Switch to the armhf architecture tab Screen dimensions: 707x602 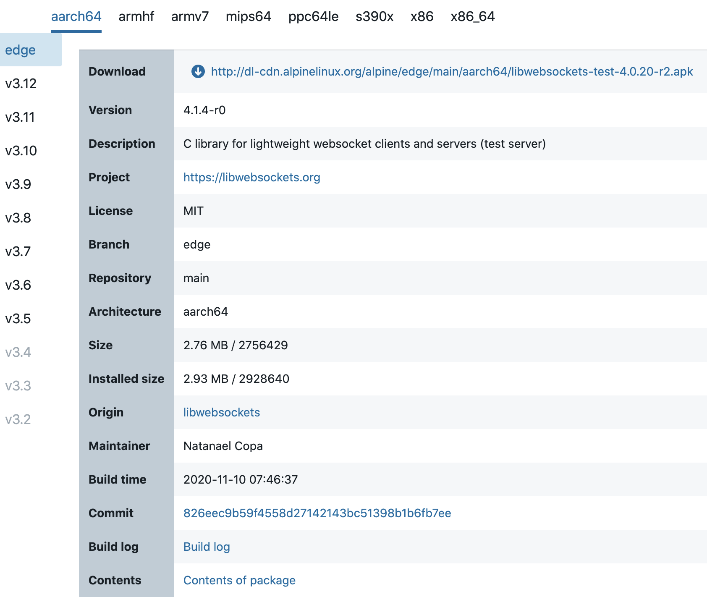(x=136, y=16)
